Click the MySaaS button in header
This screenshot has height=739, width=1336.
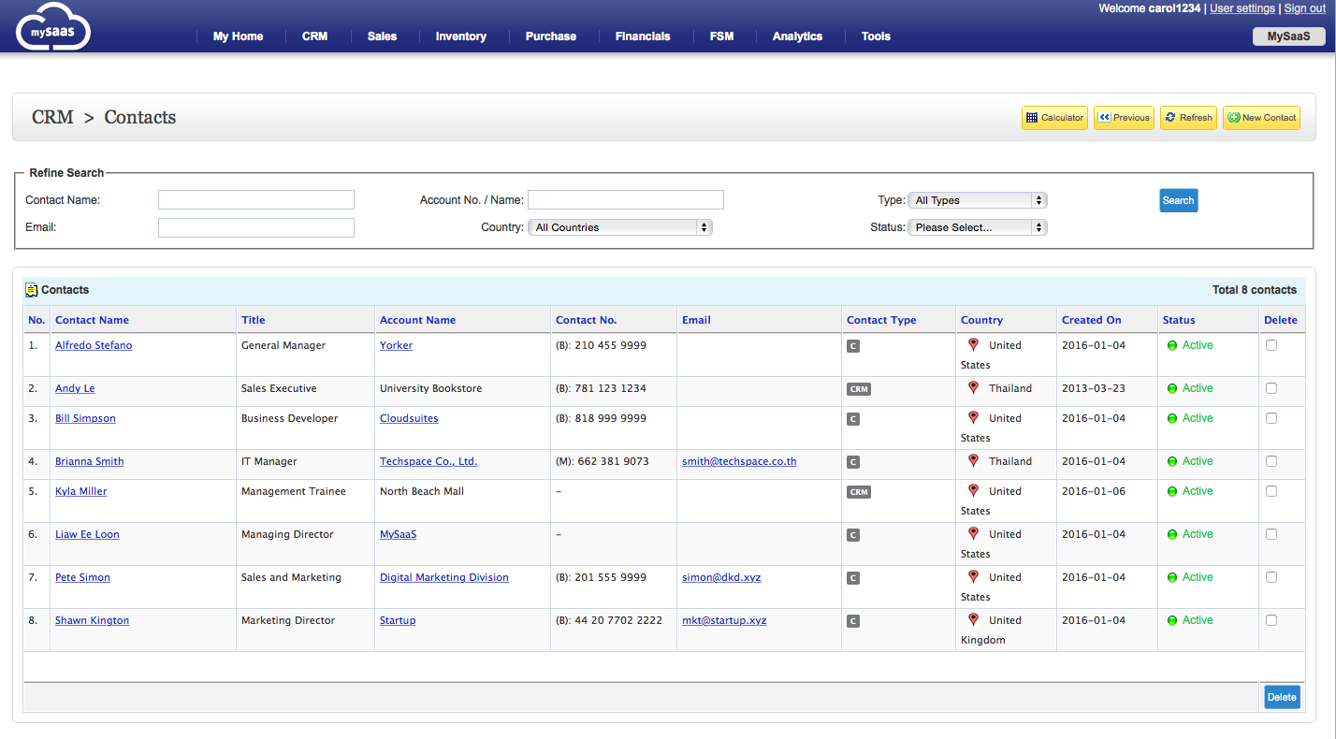tap(1288, 36)
